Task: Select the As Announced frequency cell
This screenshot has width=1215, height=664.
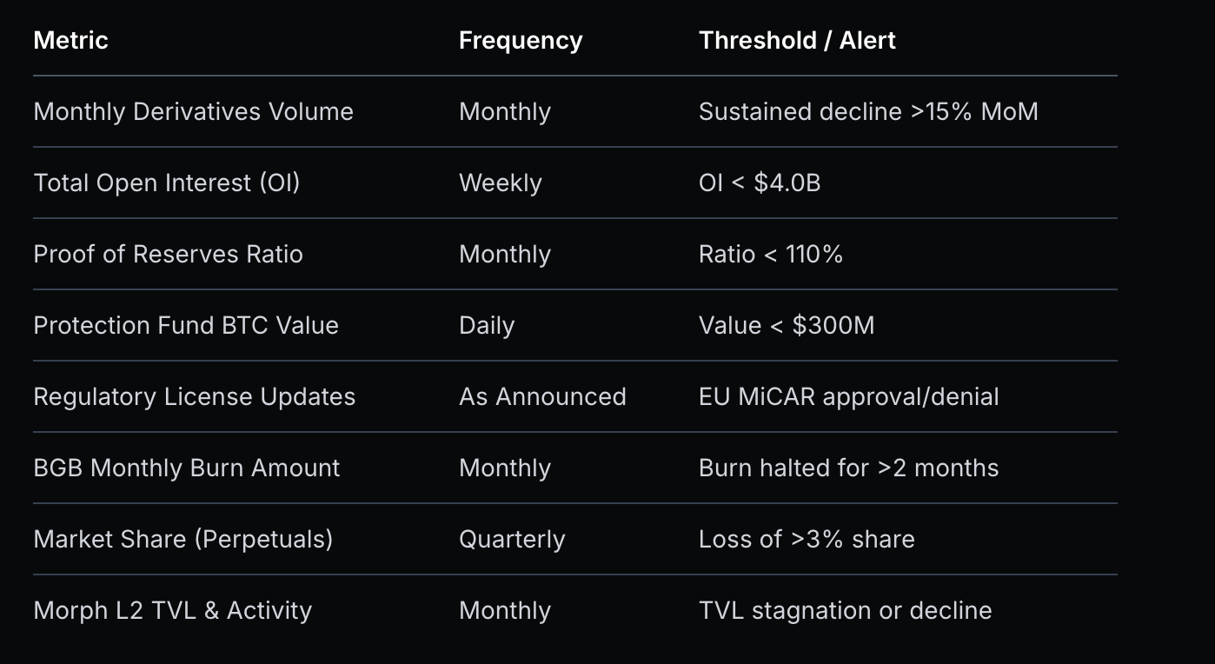Action: (541, 397)
